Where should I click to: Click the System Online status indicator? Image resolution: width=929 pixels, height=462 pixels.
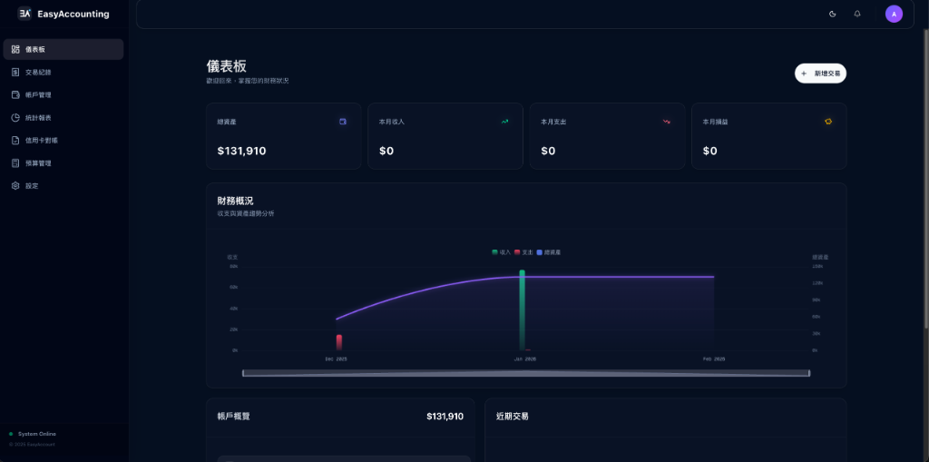33,434
